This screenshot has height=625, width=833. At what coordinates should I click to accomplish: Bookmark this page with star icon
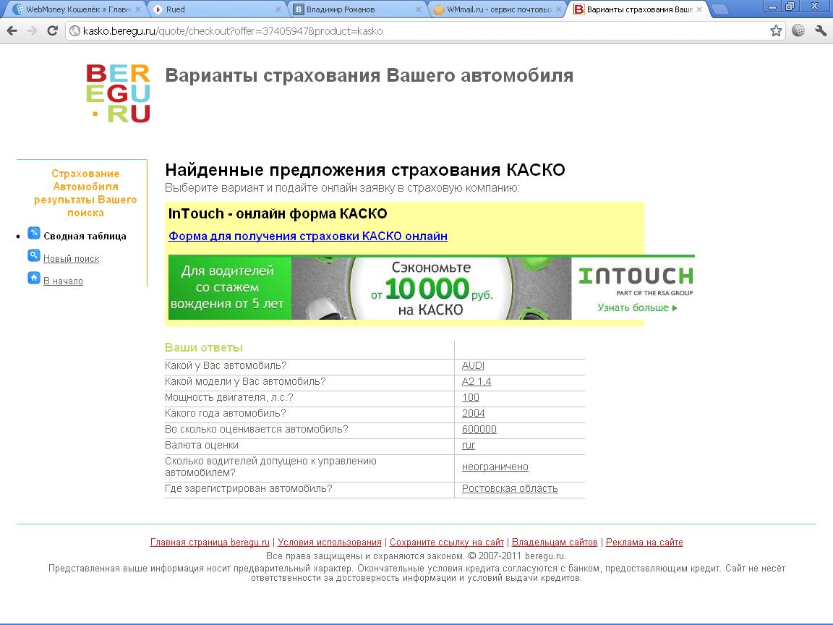(776, 31)
